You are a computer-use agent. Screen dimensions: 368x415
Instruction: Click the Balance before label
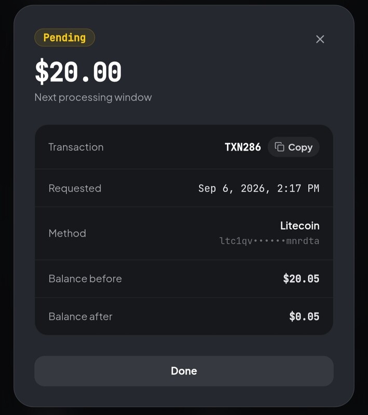(x=85, y=279)
